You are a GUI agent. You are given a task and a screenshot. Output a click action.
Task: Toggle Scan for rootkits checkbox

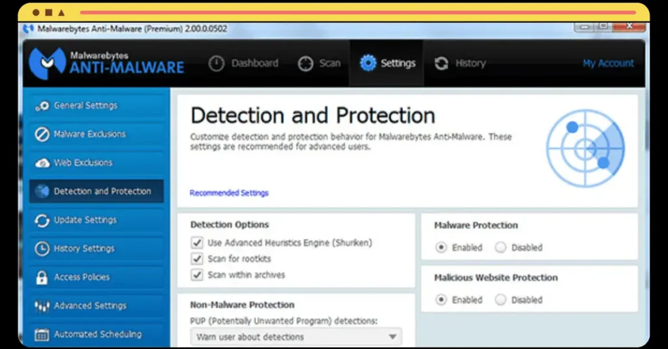point(197,258)
